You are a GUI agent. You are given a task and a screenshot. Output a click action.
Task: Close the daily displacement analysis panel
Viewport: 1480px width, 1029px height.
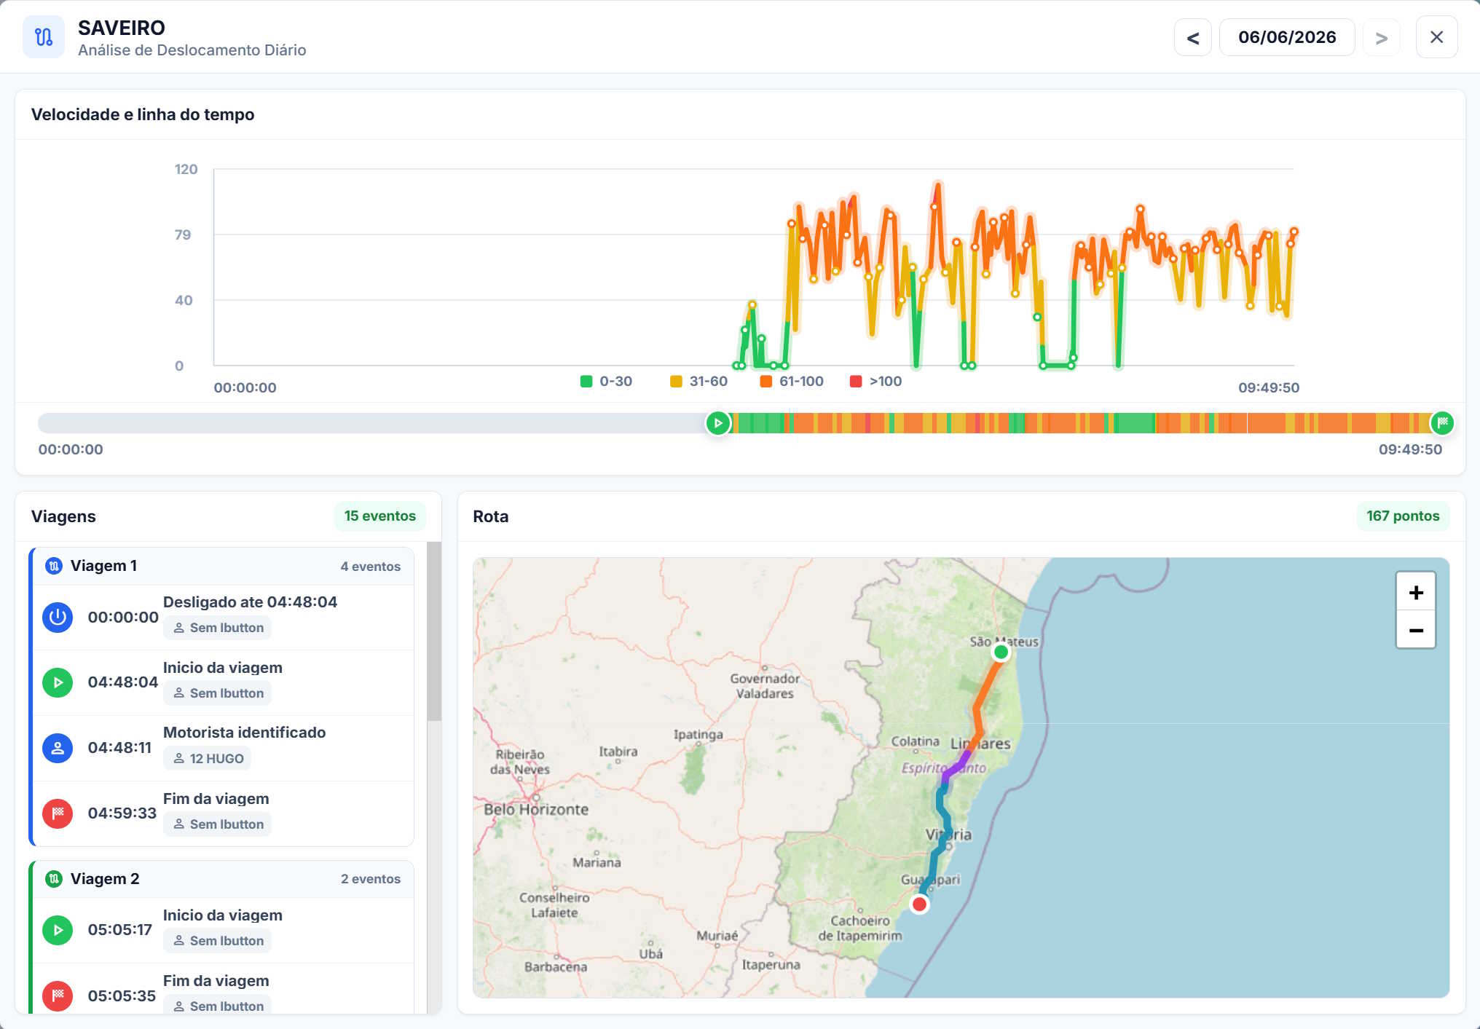click(x=1436, y=37)
